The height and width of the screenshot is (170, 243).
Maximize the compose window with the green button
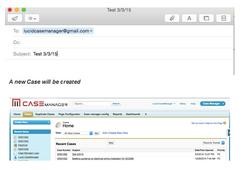click(x=24, y=10)
